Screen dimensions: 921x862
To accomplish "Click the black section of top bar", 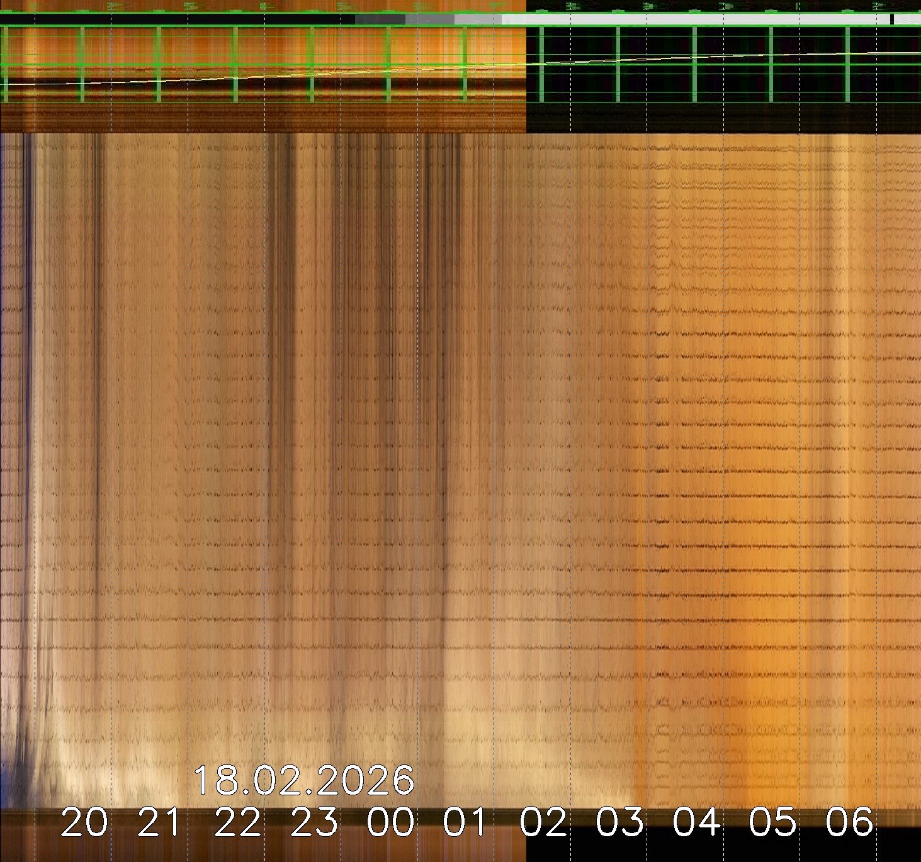I will [176, 20].
